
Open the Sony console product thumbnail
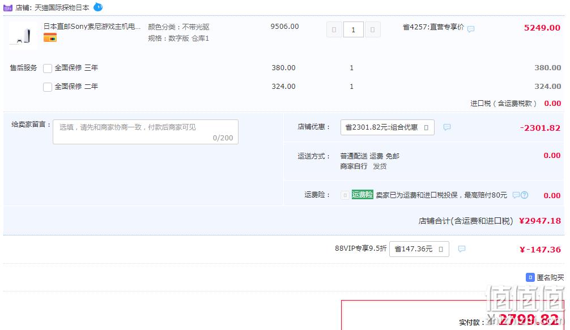tap(23, 35)
